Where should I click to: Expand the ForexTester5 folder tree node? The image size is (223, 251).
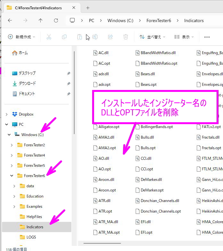[x=12, y=166]
